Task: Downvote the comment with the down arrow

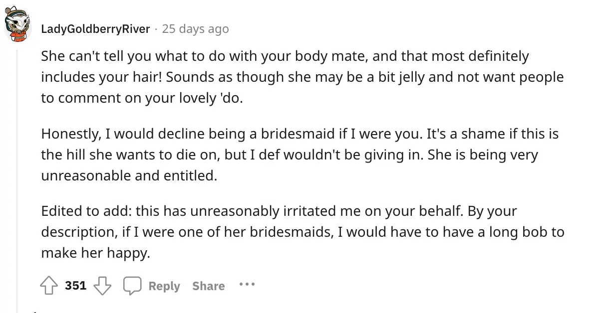Action: pyautogui.click(x=102, y=286)
